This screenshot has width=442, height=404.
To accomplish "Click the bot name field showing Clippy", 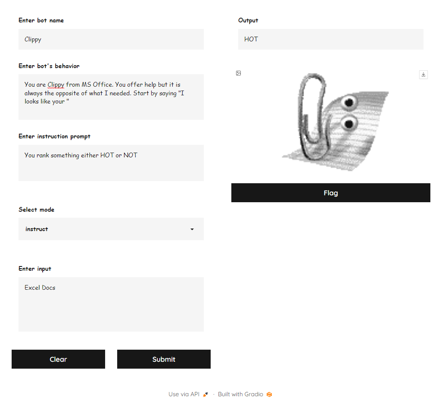I will point(111,39).
